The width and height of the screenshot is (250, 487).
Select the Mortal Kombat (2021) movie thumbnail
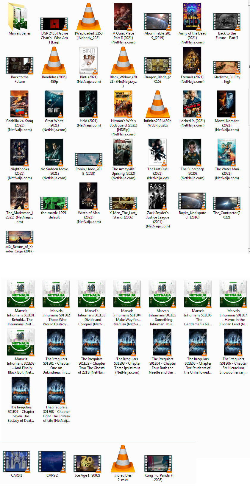227,104
